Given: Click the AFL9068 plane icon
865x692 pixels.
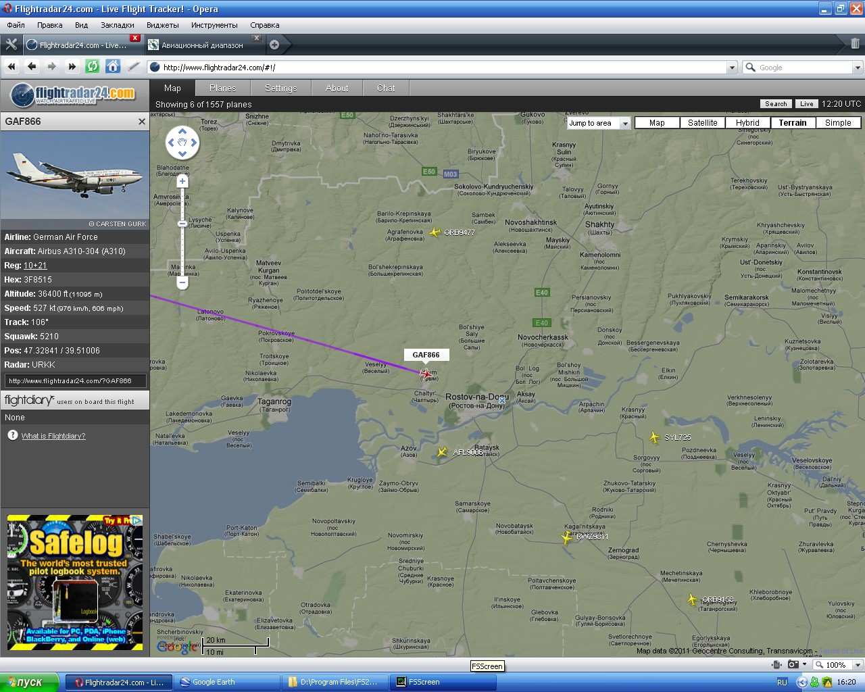Looking at the screenshot, I should pyautogui.click(x=442, y=451).
